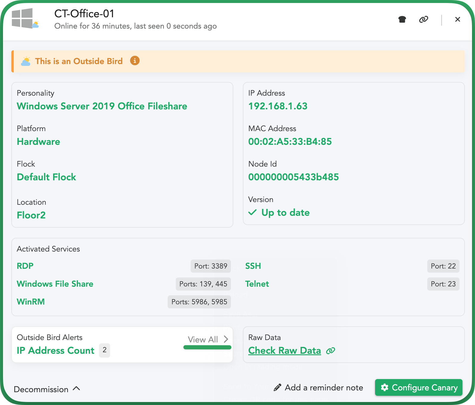Click the Windows device logo icon
This screenshot has width=475, height=405.
23,18
